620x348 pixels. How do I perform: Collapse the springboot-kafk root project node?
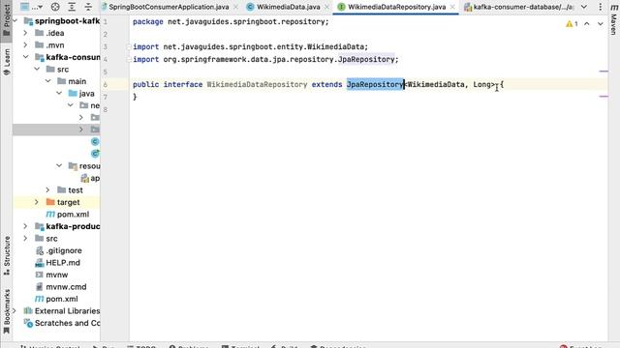(15, 21)
